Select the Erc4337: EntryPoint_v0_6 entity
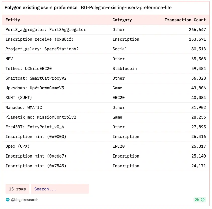The width and height of the screenshot is (212, 209). point(35,127)
